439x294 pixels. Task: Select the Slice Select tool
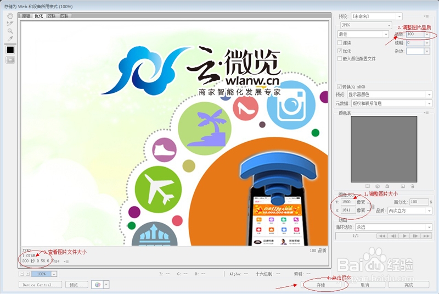coord(10,24)
